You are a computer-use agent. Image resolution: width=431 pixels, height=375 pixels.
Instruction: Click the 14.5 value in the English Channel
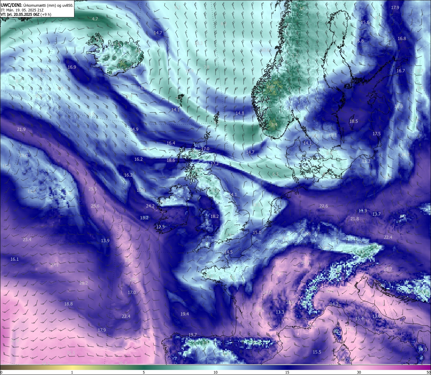tap(228, 252)
